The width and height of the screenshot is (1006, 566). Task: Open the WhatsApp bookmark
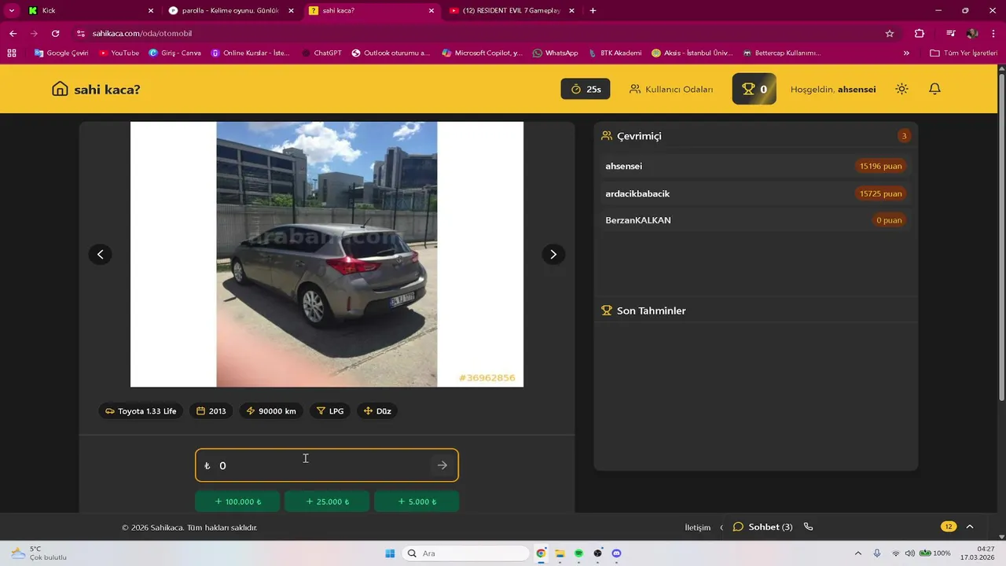coord(555,53)
